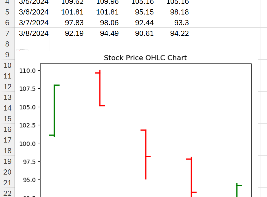267x197 pixels.
Task: Select the 3/7/2024 date cell
Action: (x=34, y=23)
